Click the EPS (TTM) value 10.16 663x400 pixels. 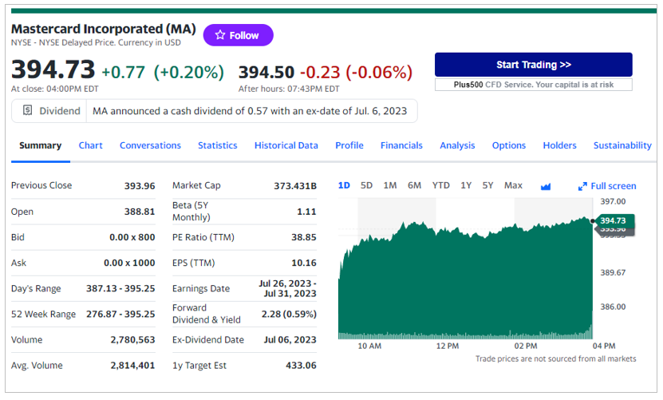click(304, 263)
